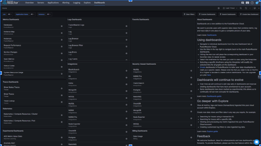Go to the Overview tab
This screenshot has width=261, height=146.
pos(29,3)
